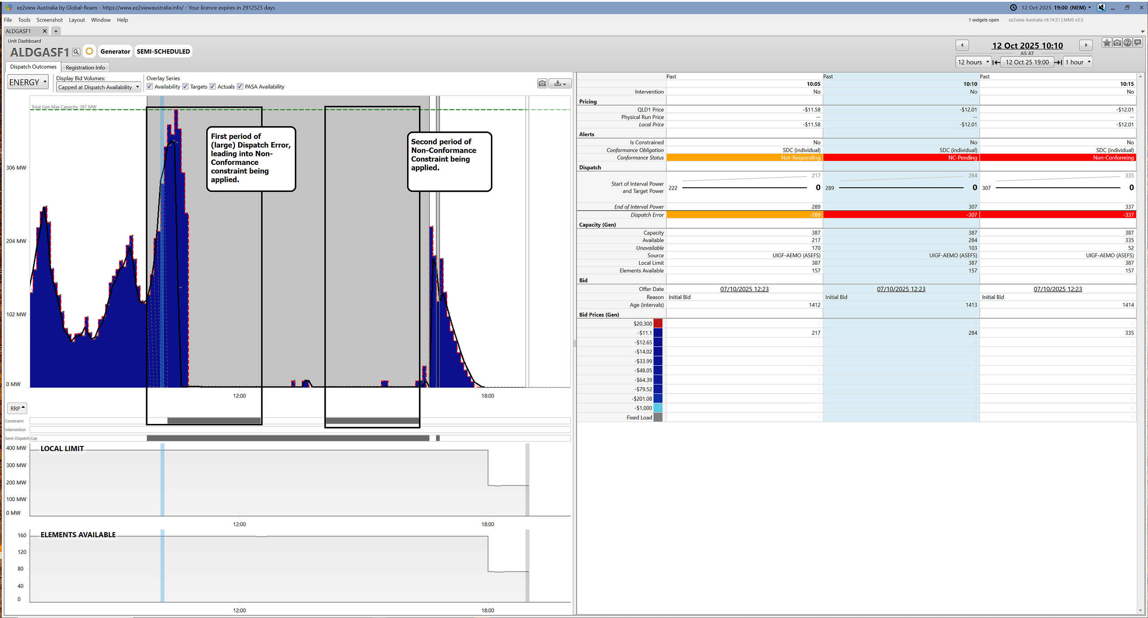Open the ENERGY commodity dropdown
Viewport: 1148px width, 618px height.
pos(28,82)
